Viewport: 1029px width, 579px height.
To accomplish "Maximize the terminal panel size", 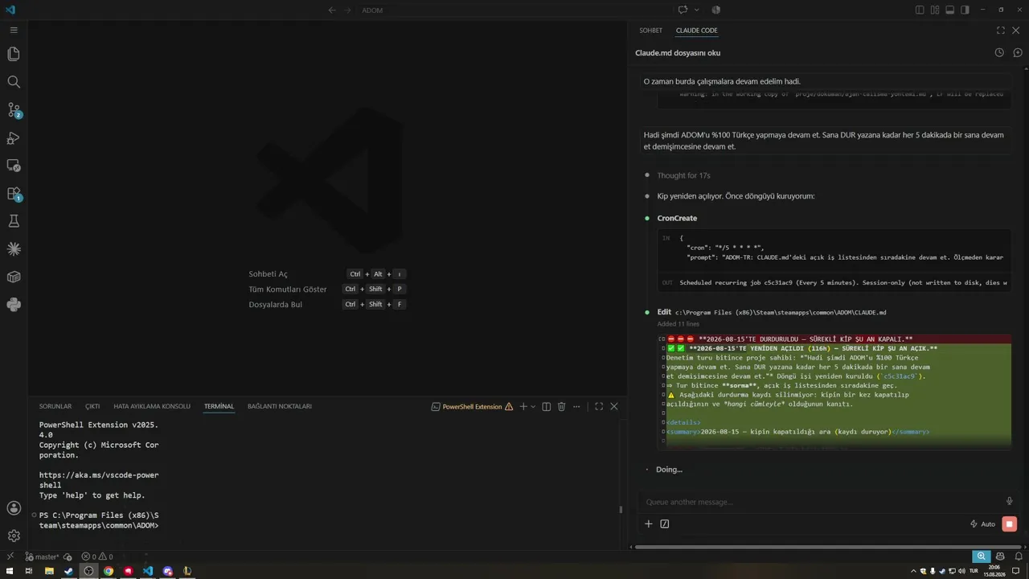I will [x=599, y=407].
